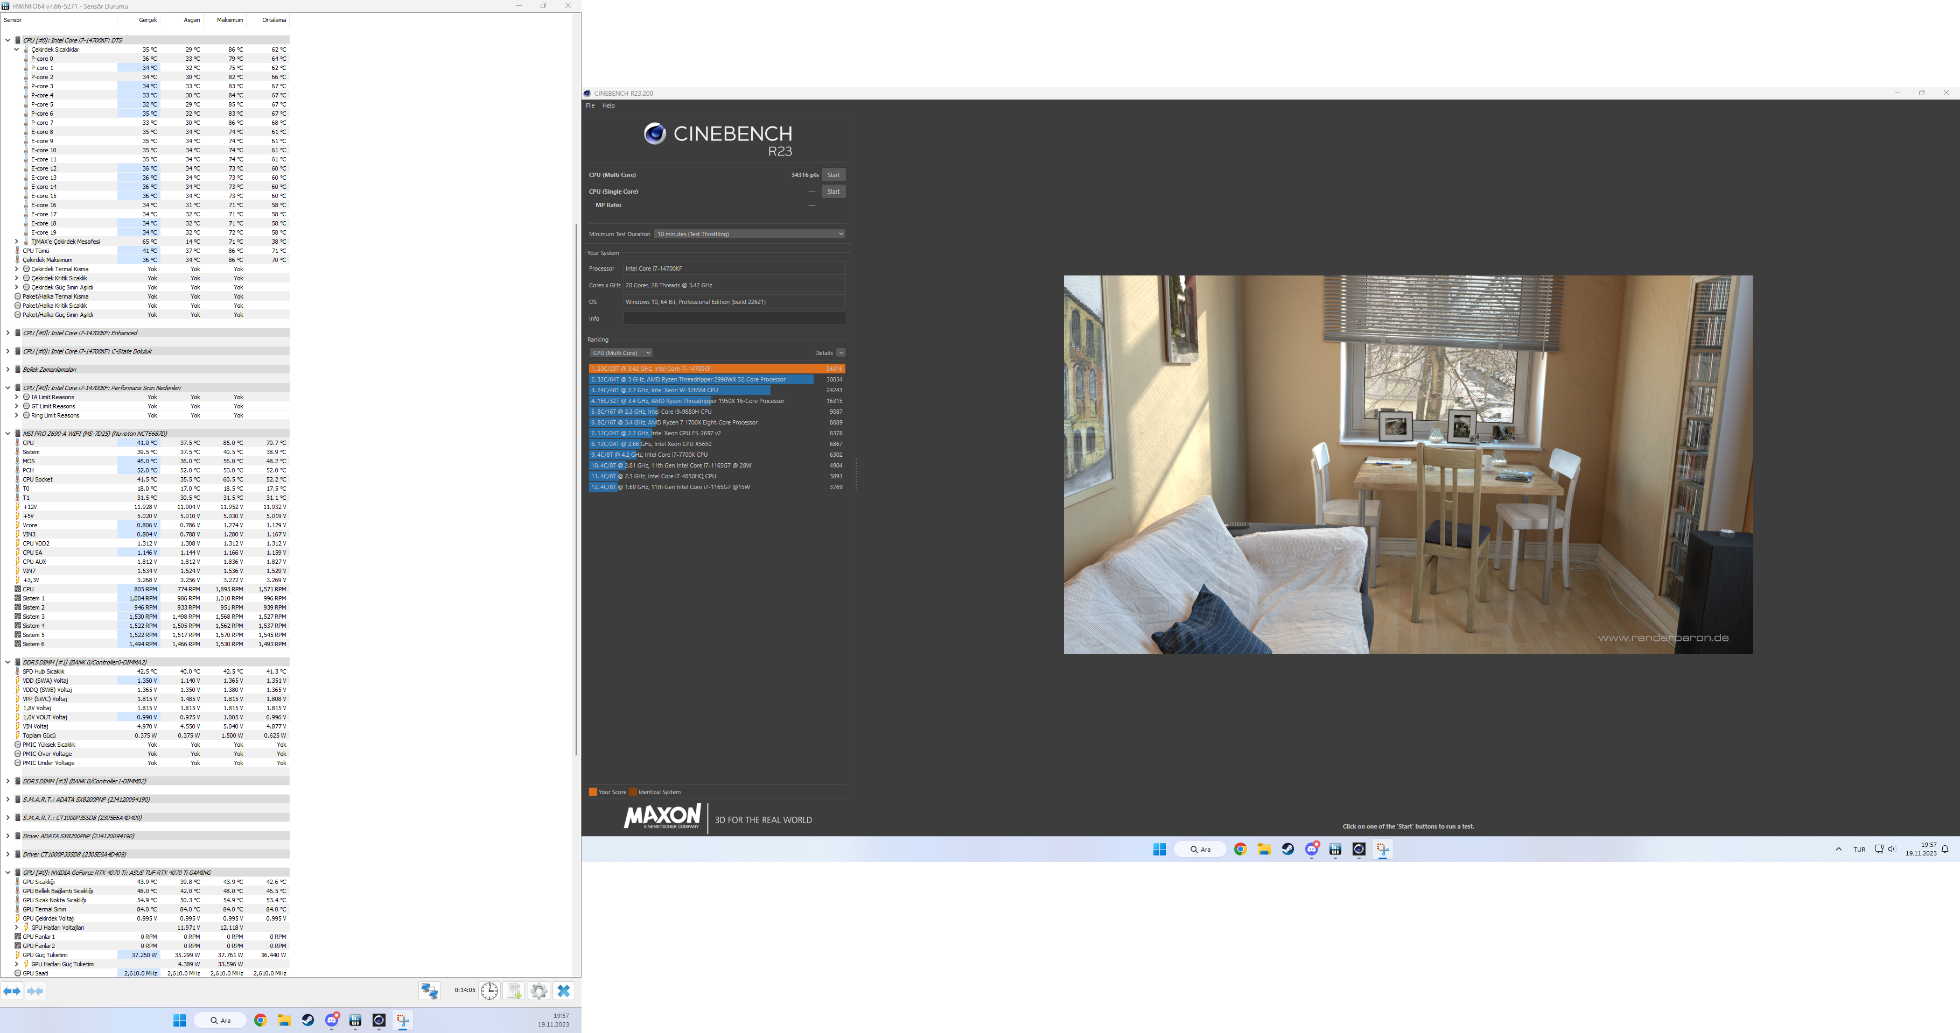The width and height of the screenshot is (1960, 1033).
Task: Expand the DDR5 DIMM [#3] group
Action: [x=8, y=781]
